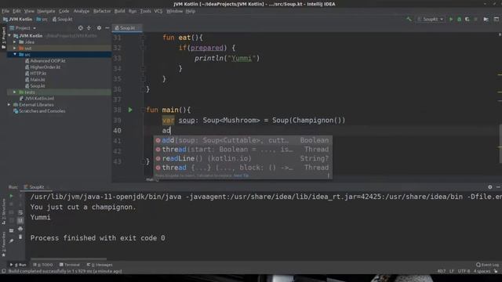Expand the out folder
This screenshot has height=282, width=502.
point(14,49)
